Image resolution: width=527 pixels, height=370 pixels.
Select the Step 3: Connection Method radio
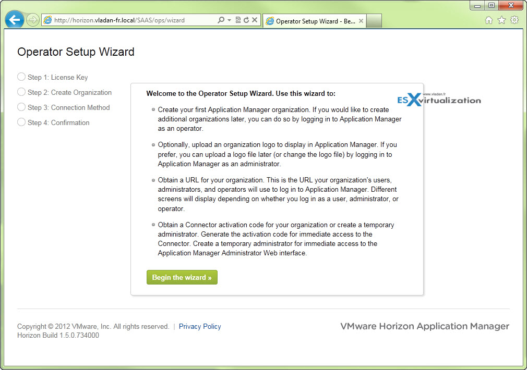coord(21,107)
